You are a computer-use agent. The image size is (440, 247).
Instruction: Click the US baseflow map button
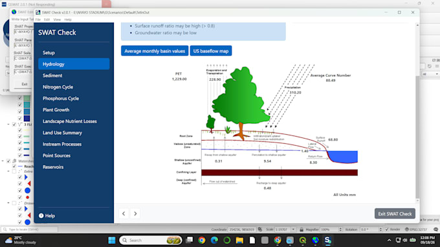point(211,51)
